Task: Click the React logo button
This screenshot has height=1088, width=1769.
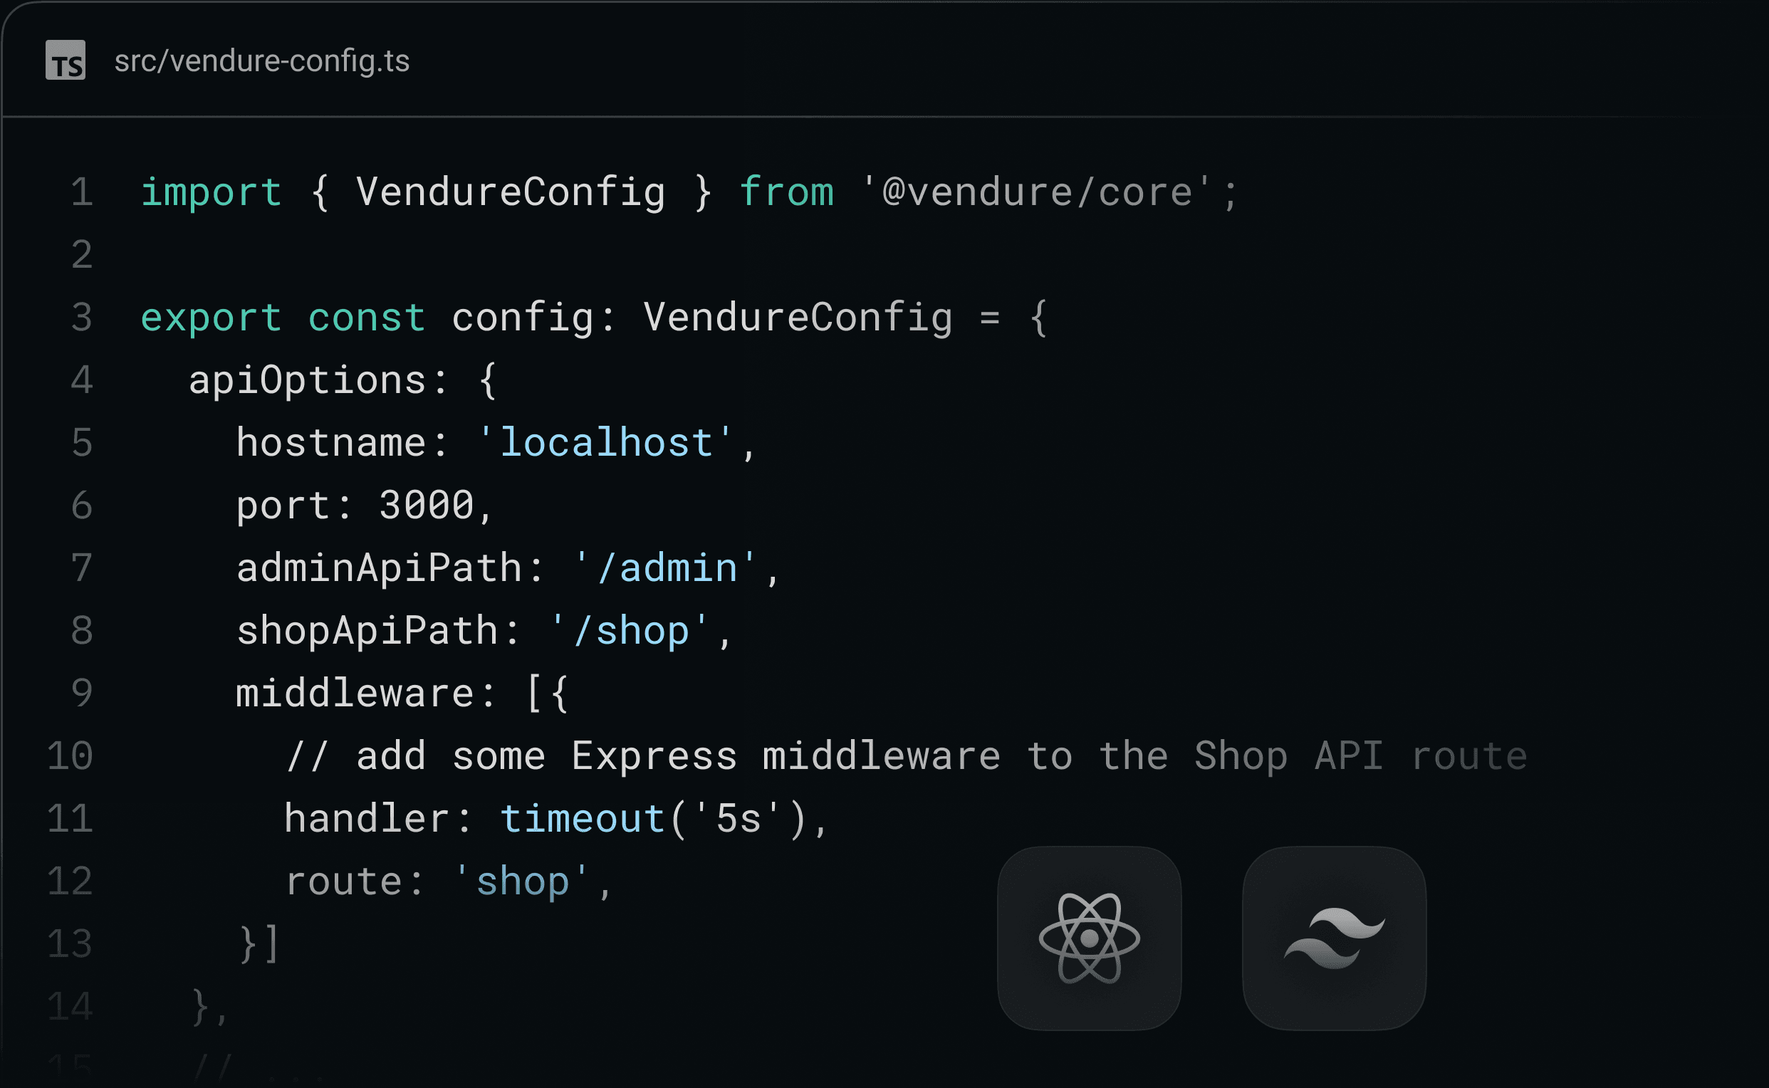Action: [1089, 938]
